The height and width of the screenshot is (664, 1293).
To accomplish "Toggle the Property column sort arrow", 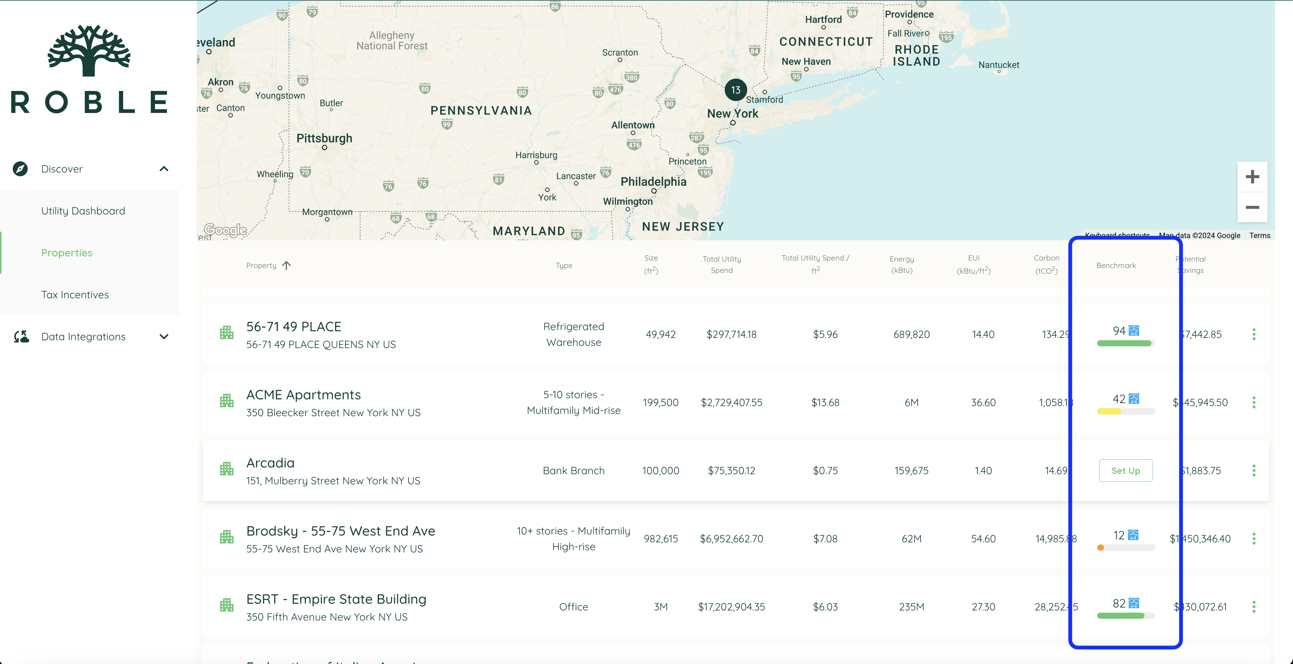I will coord(286,265).
